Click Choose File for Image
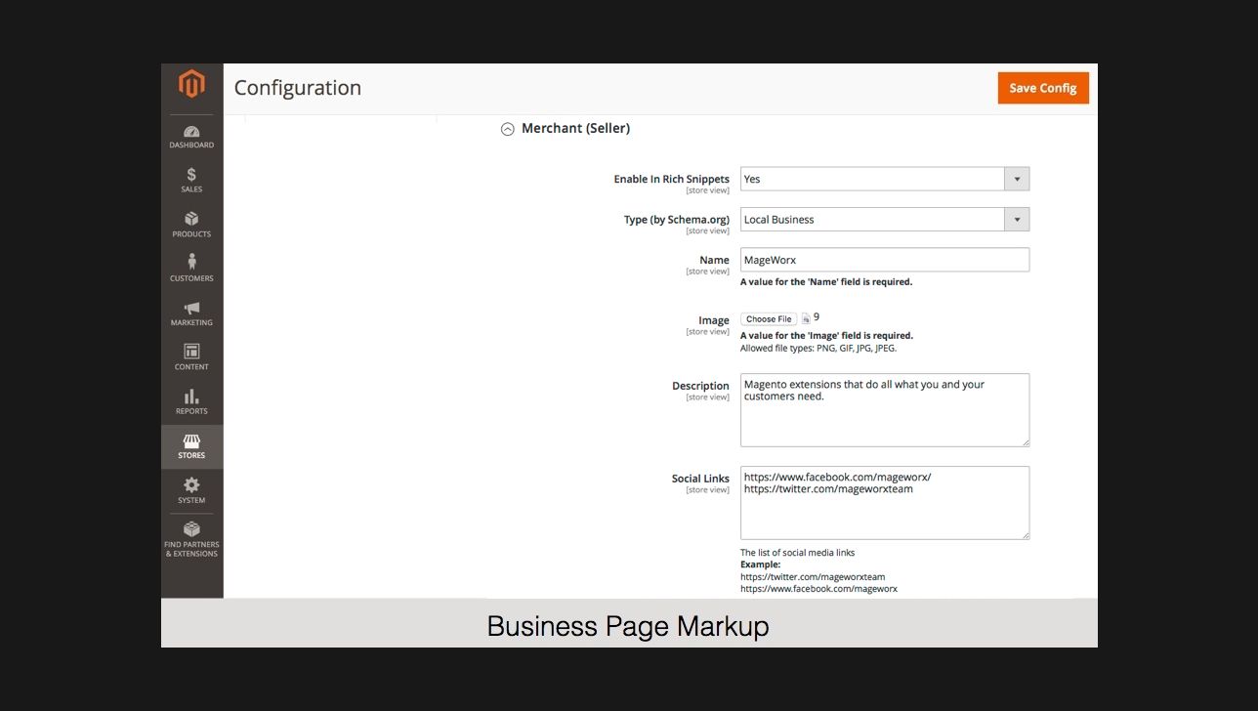The height and width of the screenshot is (711, 1258). point(769,319)
